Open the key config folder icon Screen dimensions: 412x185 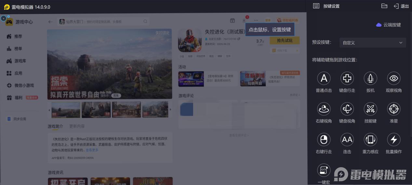pyautogui.click(x=384, y=6)
